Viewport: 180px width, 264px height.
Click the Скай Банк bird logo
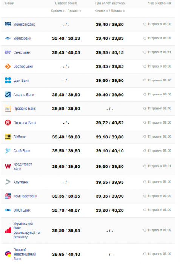point(8,151)
